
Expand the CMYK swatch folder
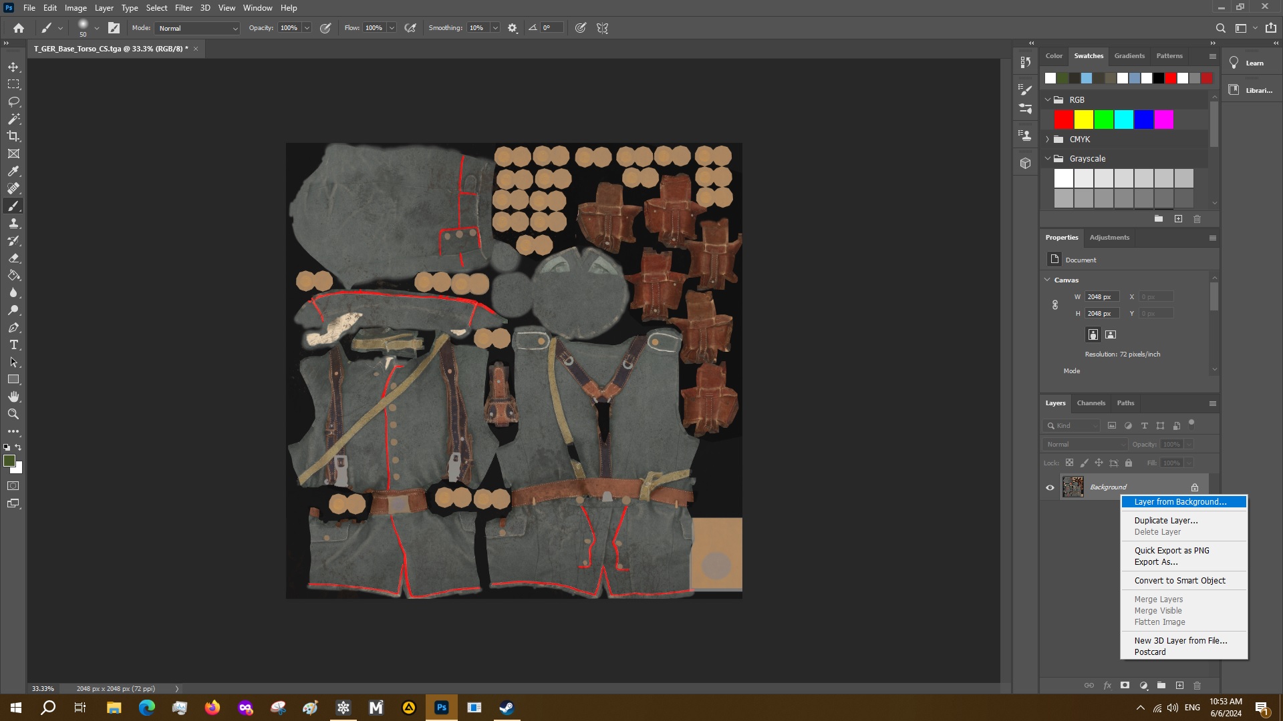(x=1048, y=140)
